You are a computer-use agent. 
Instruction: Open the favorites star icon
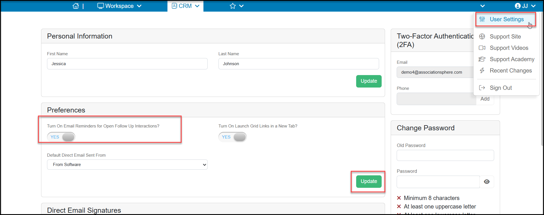(233, 6)
